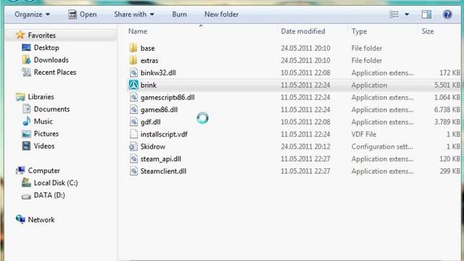
Task: Select the extras folder icon
Action: (133, 60)
